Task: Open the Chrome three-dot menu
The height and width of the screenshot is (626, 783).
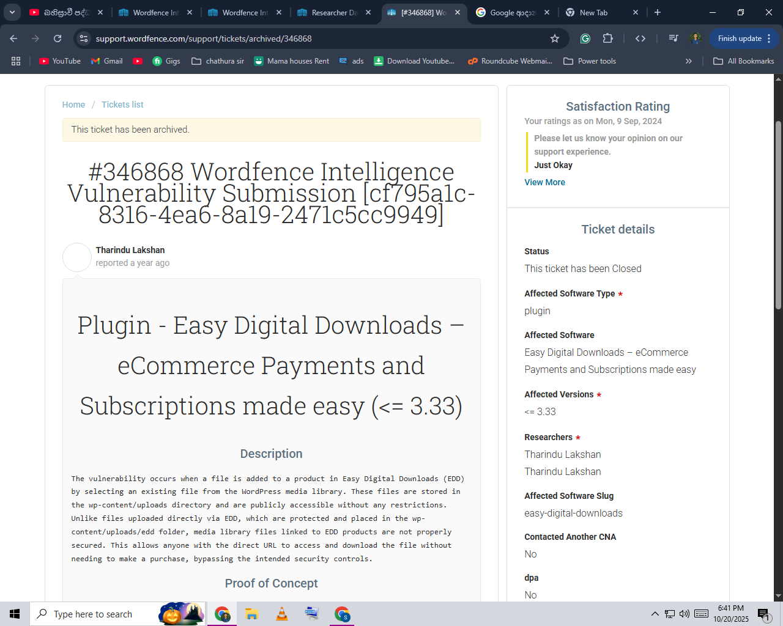Action: (x=769, y=39)
